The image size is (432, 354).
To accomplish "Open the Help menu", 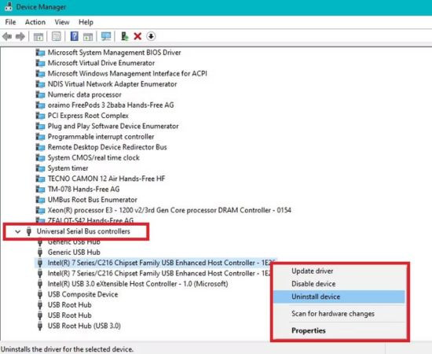I will pos(86,22).
